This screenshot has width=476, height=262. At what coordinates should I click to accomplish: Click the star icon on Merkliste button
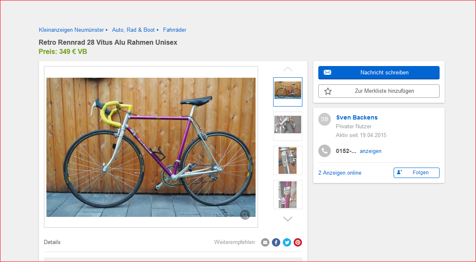[x=328, y=91]
